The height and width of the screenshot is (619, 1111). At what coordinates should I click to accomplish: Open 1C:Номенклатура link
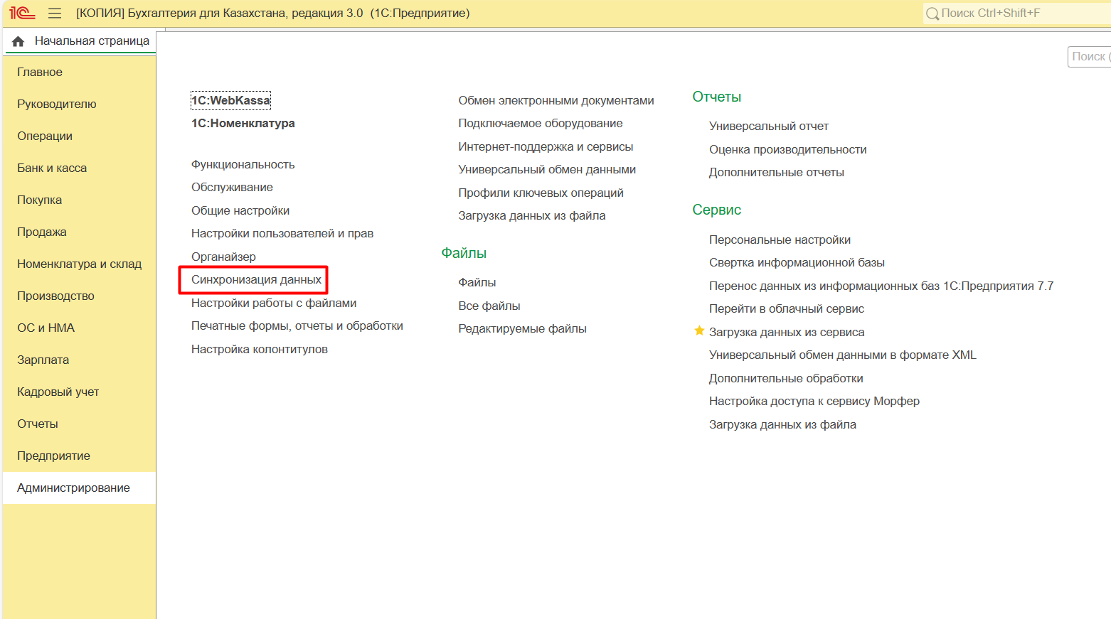click(x=243, y=123)
